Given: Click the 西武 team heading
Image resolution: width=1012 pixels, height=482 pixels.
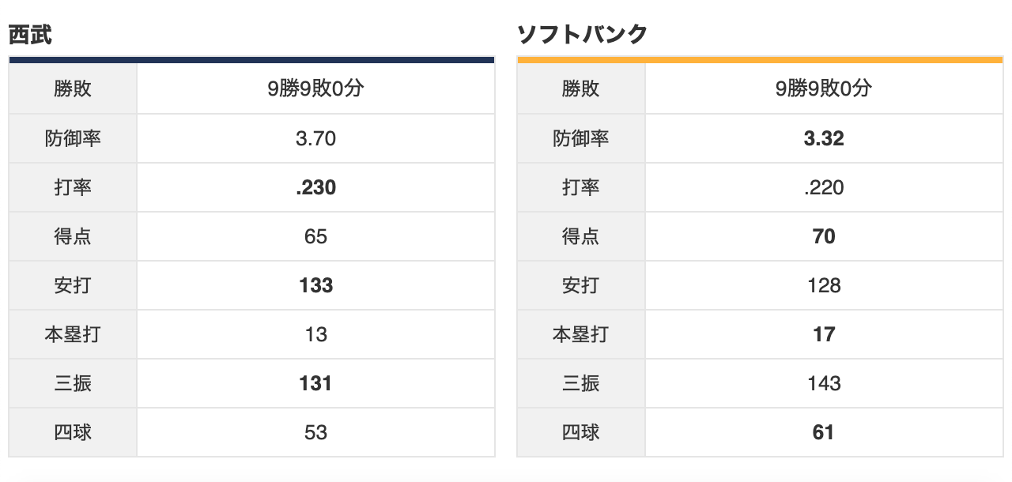Looking at the screenshot, I should (30, 35).
